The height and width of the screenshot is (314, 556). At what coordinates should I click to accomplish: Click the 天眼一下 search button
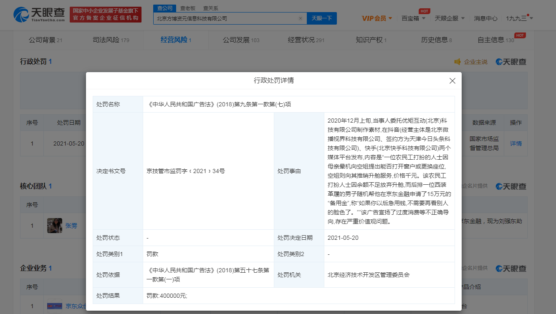(322, 18)
